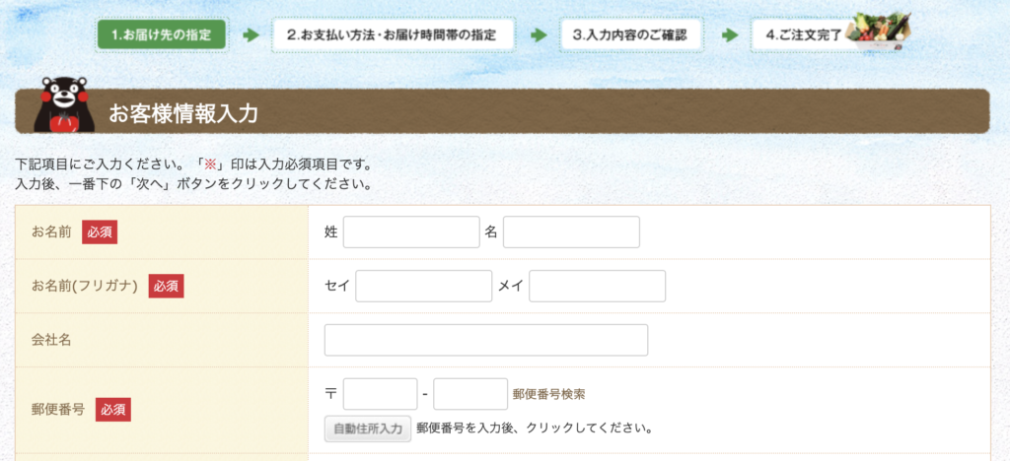This screenshot has height=461, width=1010.
Task: Click the 必須 badge beside お名前
Action: 100,232
